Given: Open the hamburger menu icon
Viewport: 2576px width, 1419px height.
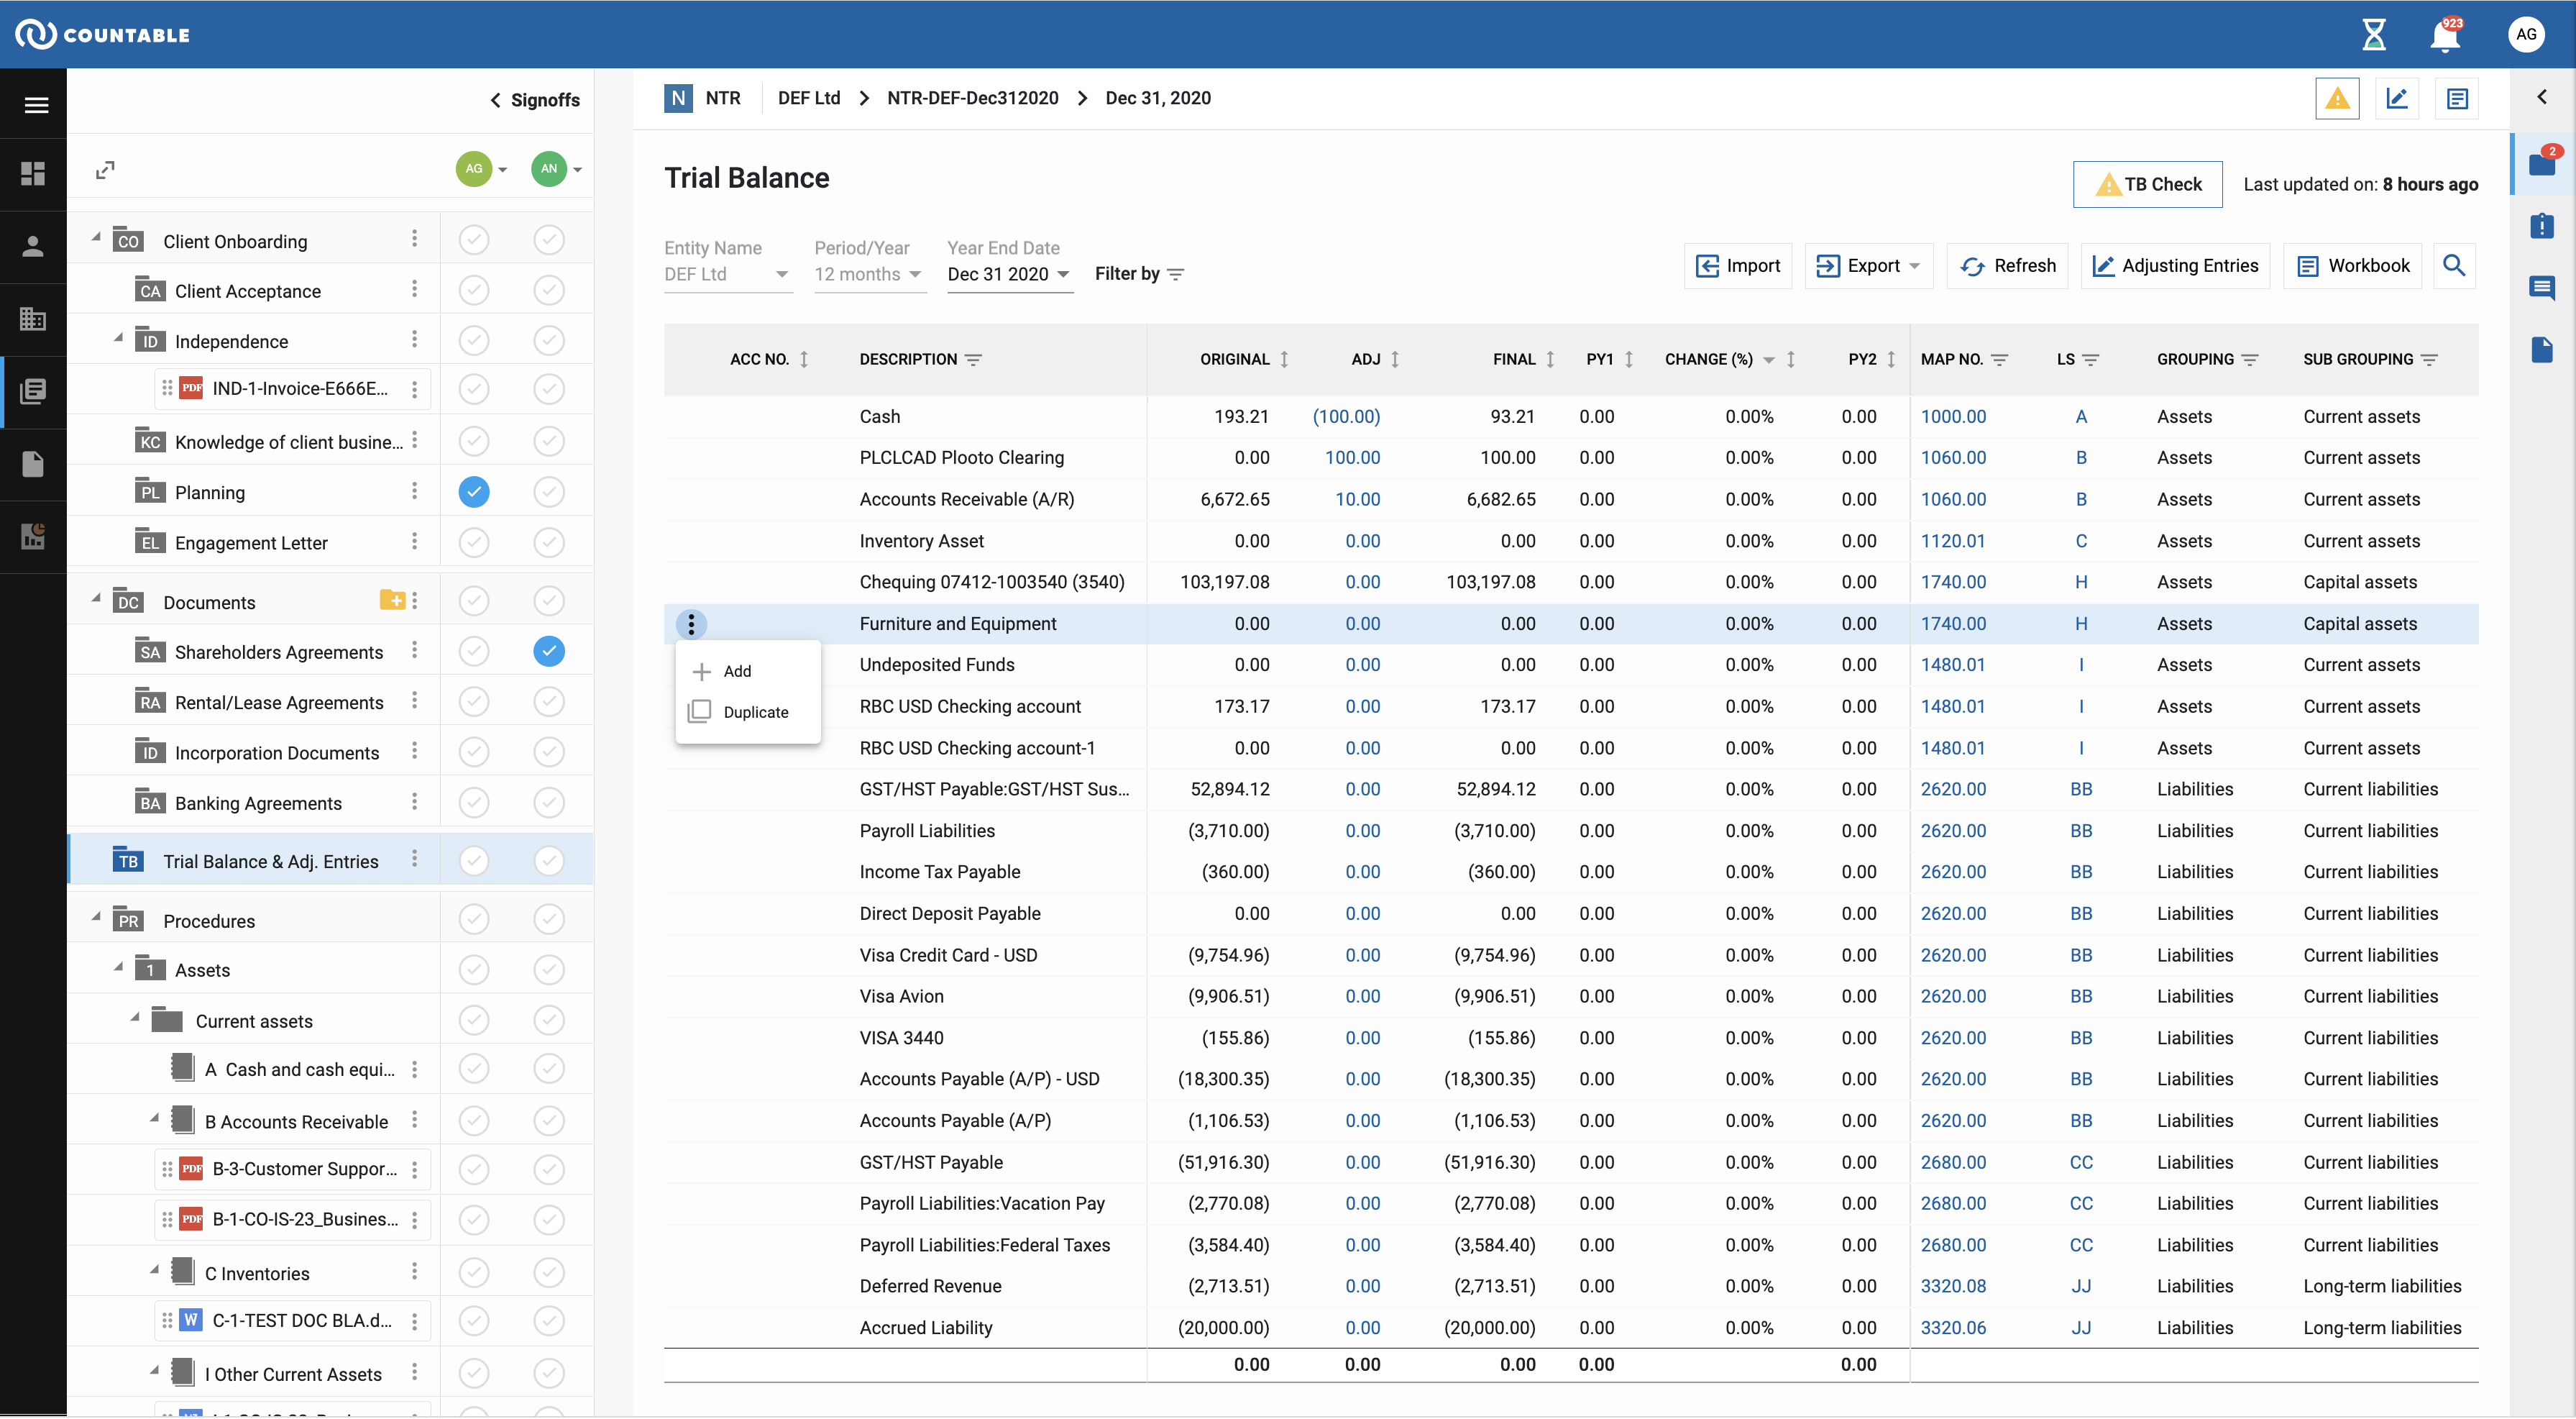Looking at the screenshot, I should pyautogui.click(x=36, y=105).
